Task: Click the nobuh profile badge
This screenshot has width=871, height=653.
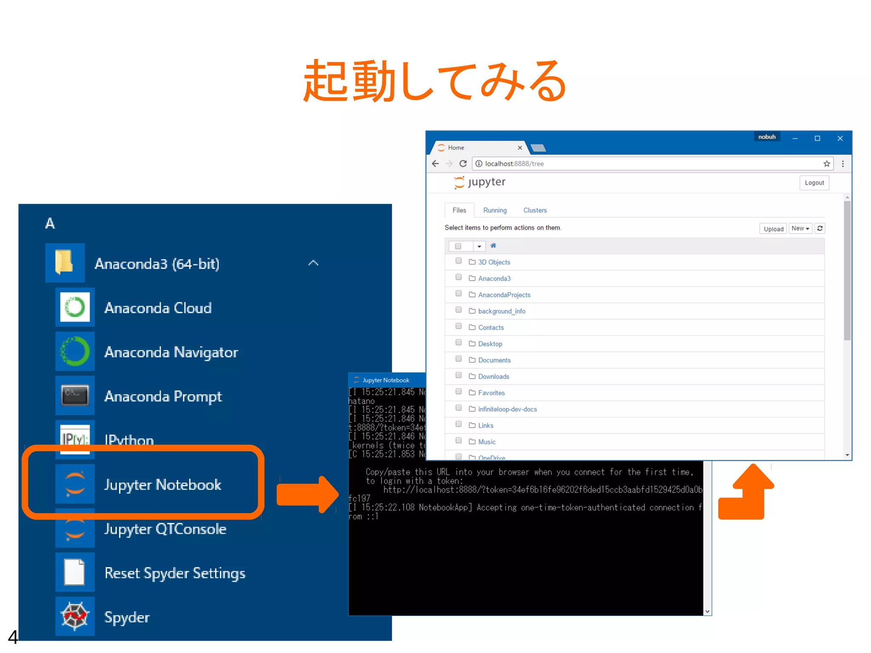Action: pyautogui.click(x=767, y=137)
